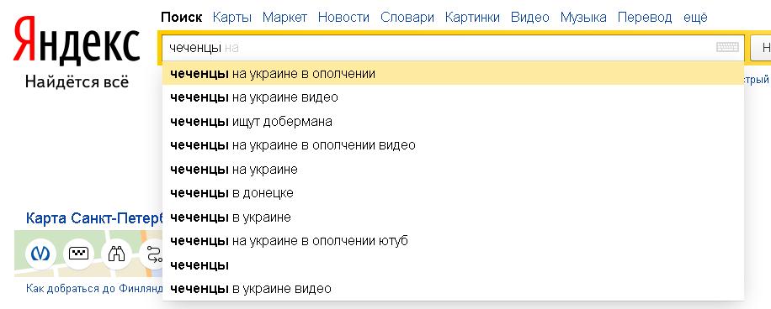Click the metro icon on the map
Viewport: 771px width, 309px height.
pos(40,254)
